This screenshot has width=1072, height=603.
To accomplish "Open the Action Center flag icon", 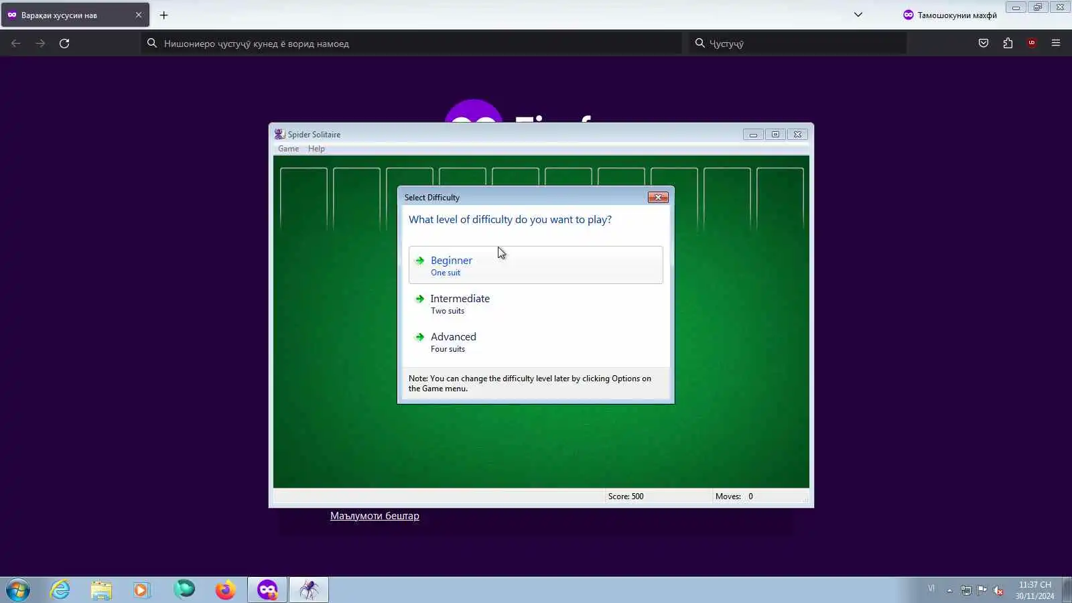I will [982, 590].
